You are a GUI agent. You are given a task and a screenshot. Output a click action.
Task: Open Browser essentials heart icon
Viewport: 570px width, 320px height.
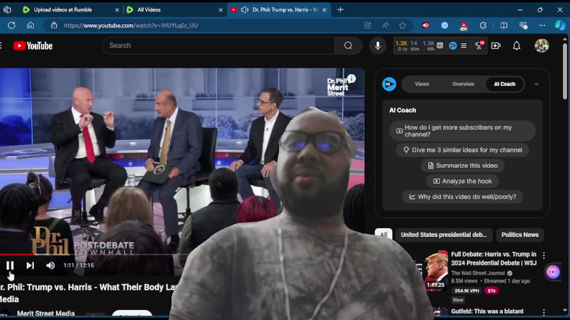click(x=523, y=25)
